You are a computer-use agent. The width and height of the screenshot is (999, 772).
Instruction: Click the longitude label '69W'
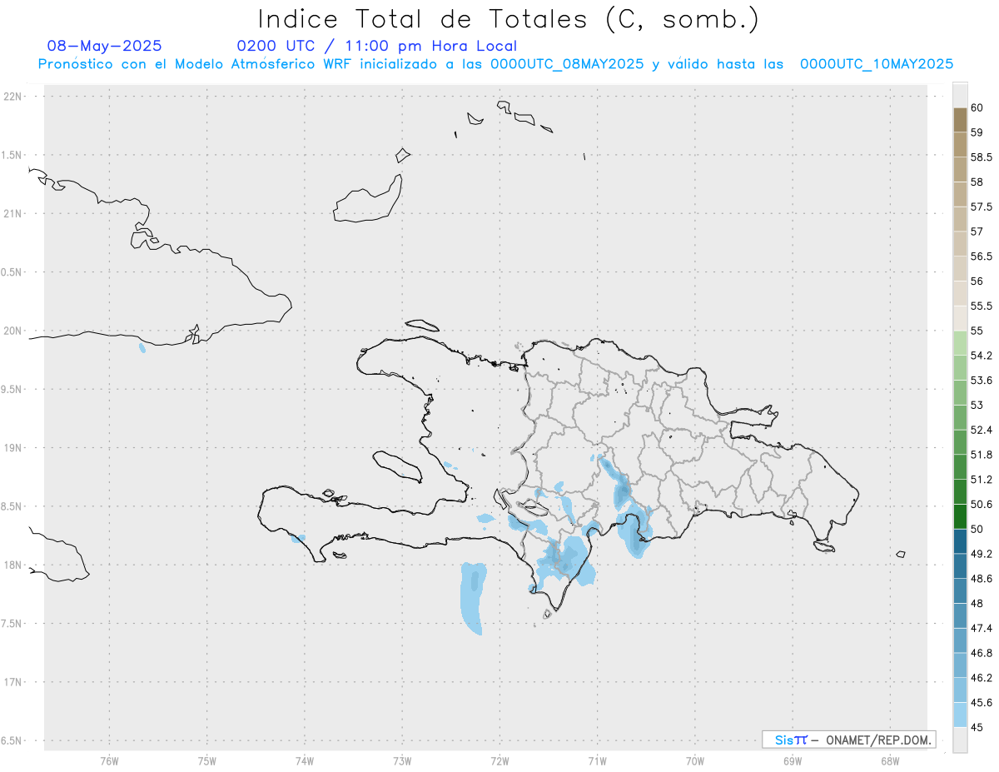(793, 760)
